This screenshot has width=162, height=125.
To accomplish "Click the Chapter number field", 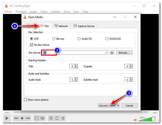I will click(127, 66).
